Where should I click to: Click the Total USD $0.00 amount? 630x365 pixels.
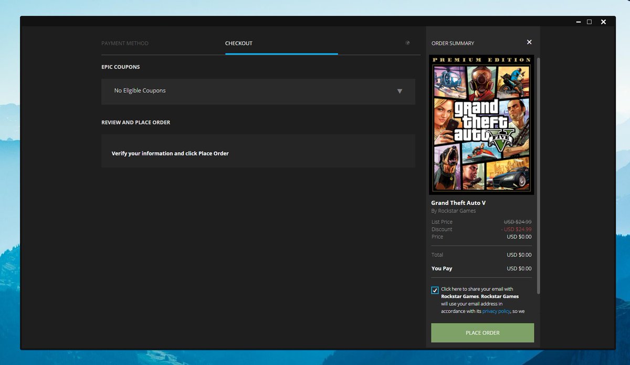[519, 255]
